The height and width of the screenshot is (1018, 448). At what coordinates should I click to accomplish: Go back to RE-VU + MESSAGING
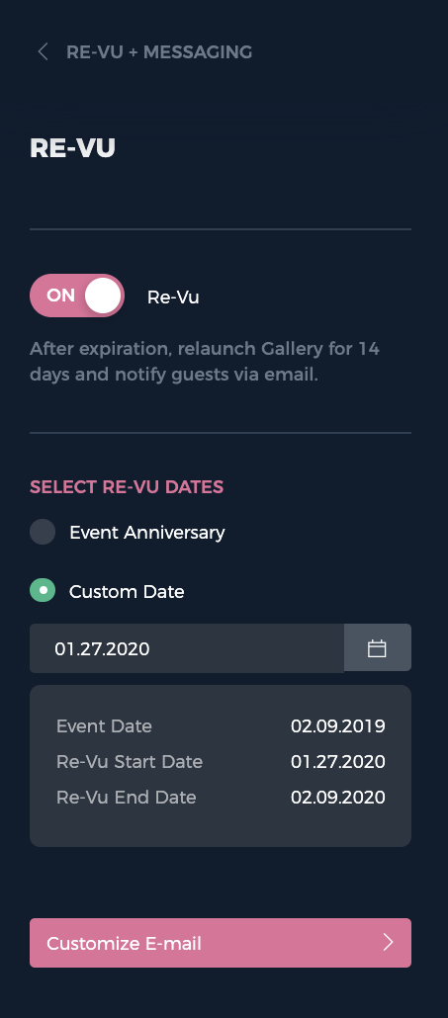[159, 52]
